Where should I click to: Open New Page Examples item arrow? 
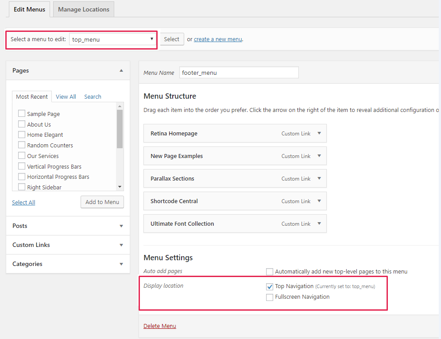(319, 156)
